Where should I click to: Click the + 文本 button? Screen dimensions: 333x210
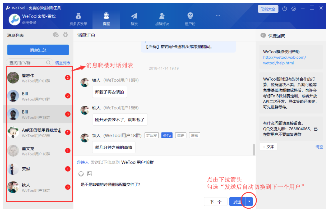tap(269, 147)
